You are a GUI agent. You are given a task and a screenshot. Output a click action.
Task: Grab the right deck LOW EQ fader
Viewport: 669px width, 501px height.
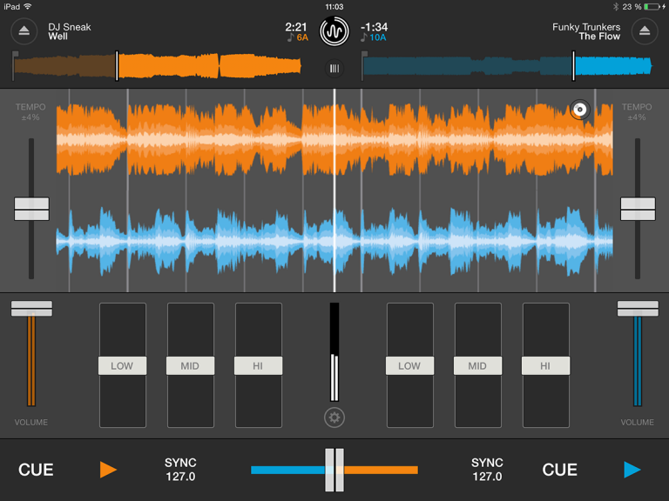(x=409, y=366)
